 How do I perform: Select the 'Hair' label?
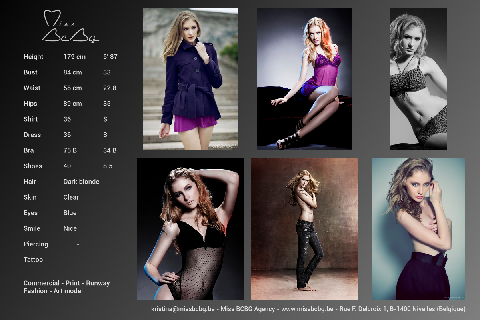click(30, 182)
